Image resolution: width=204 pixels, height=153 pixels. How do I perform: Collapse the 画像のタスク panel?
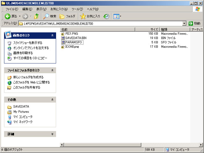click(x=52, y=35)
